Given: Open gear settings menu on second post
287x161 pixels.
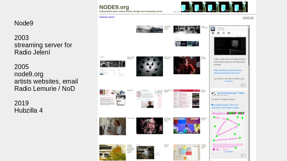Looking at the screenshot, I should coord(243,155).
